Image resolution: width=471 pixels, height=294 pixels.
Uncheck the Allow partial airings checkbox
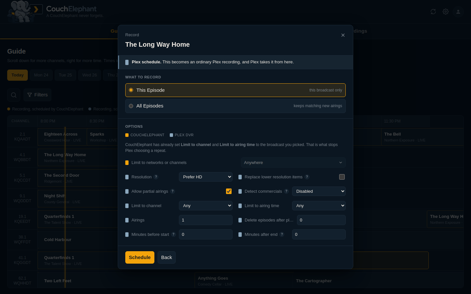tap(229, 191)
